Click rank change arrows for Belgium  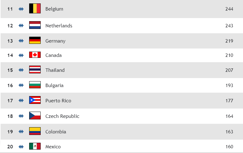pos(21,9)
